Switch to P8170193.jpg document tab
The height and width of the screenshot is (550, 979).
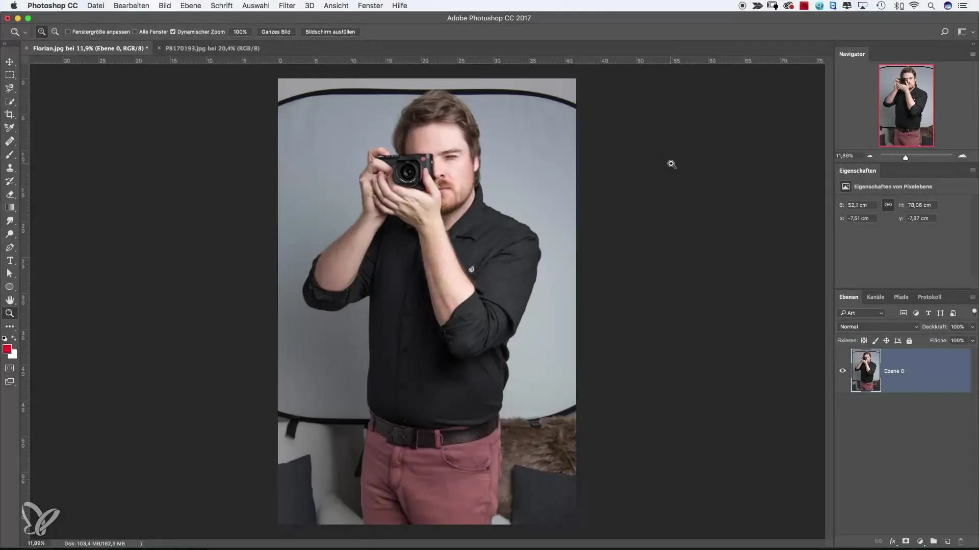point(213,48)
